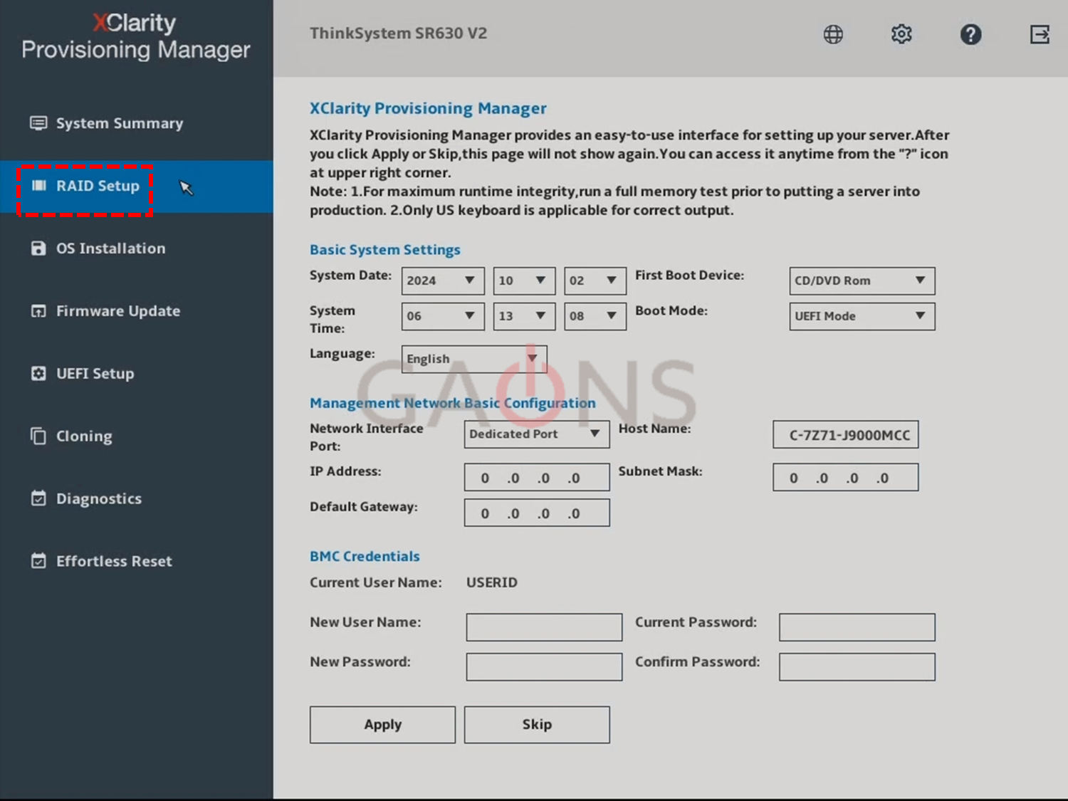Click the ThinkSystem SR630 V2 title text
The height and width of the screenshot is (801, 1068).
[399, 33]
